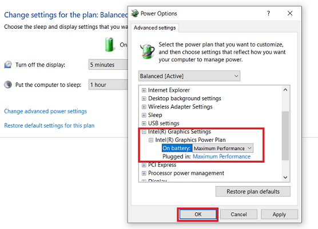
Task: Expand the Internet Explorer tree node
Action: (144, 90)
